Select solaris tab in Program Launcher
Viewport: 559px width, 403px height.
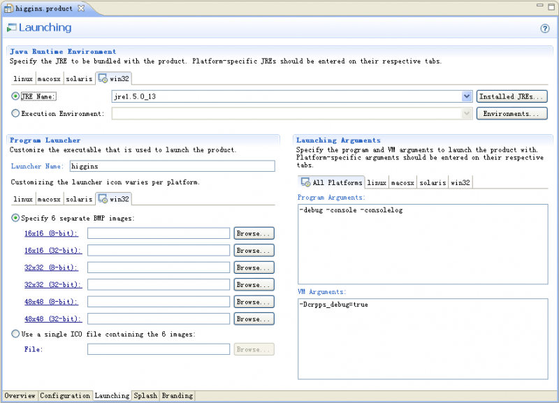(x=79, y=199)
